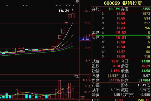151x101 pixels.
Task: Click the 委比 value -83.07%
Action: coord(114,9)
